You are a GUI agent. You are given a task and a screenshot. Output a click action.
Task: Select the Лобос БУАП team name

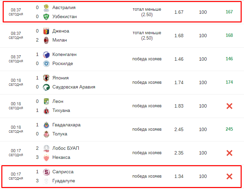66,148
